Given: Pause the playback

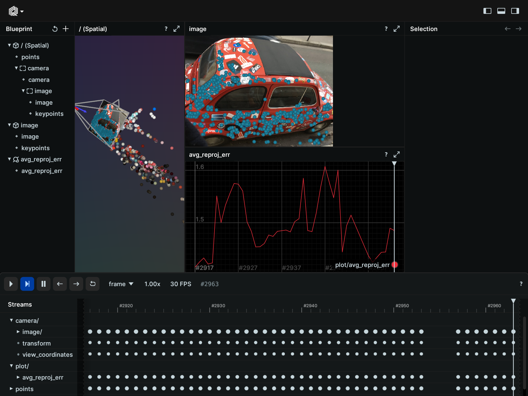Looking at the screenshot, I should [43, 284].
